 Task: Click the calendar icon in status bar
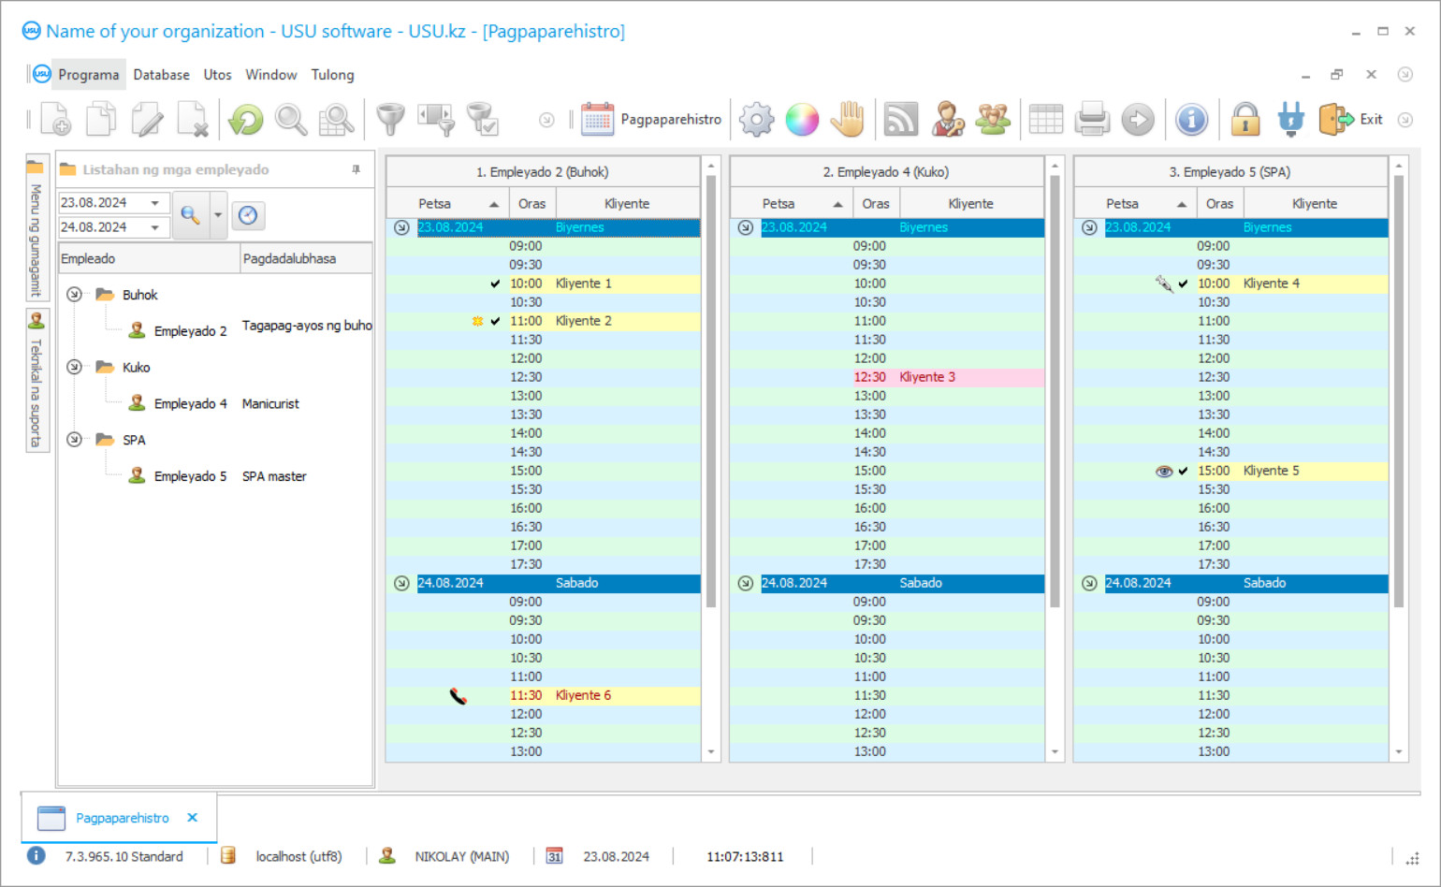[554, 856]
